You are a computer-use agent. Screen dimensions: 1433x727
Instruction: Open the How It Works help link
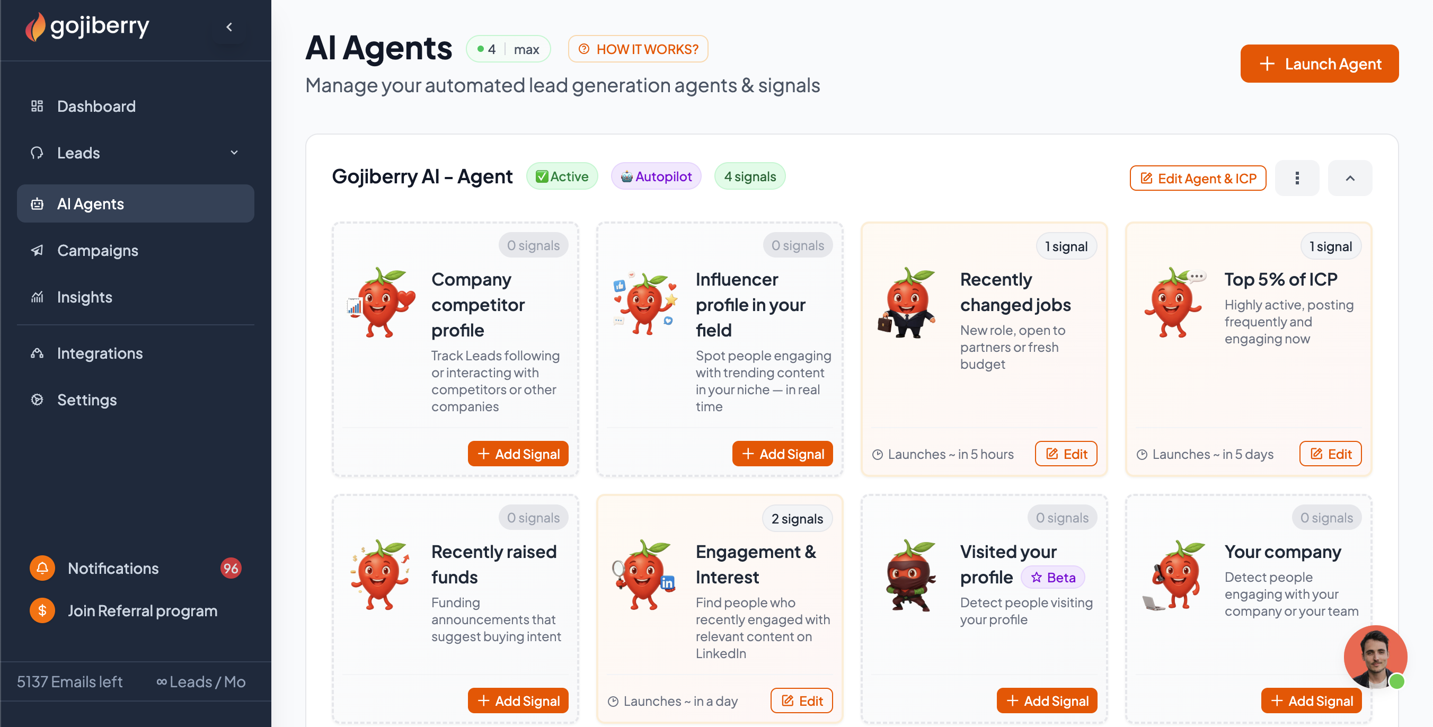pos(638,49)
